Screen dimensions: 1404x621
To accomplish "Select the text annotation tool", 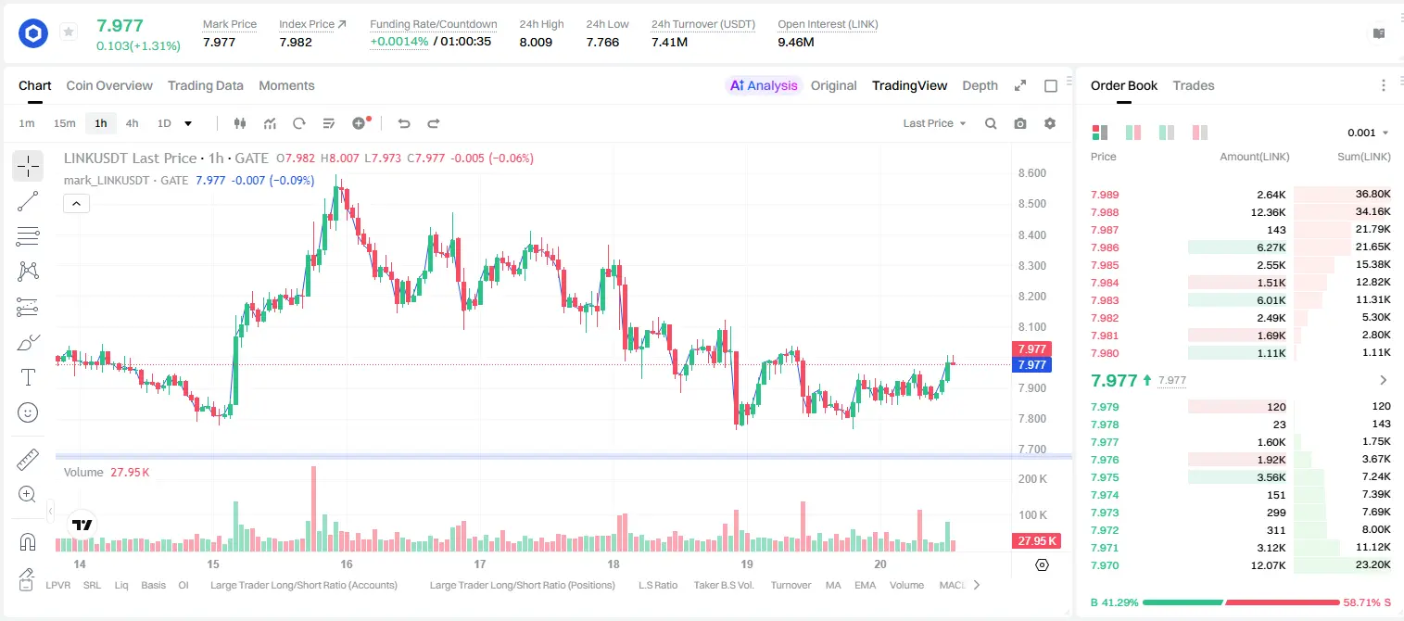I will 28,377.
